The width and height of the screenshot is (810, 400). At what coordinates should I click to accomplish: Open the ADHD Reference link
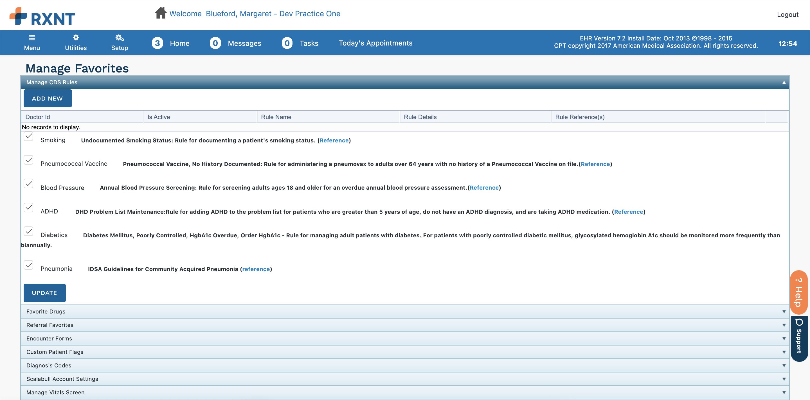click(x=629, y=212)
